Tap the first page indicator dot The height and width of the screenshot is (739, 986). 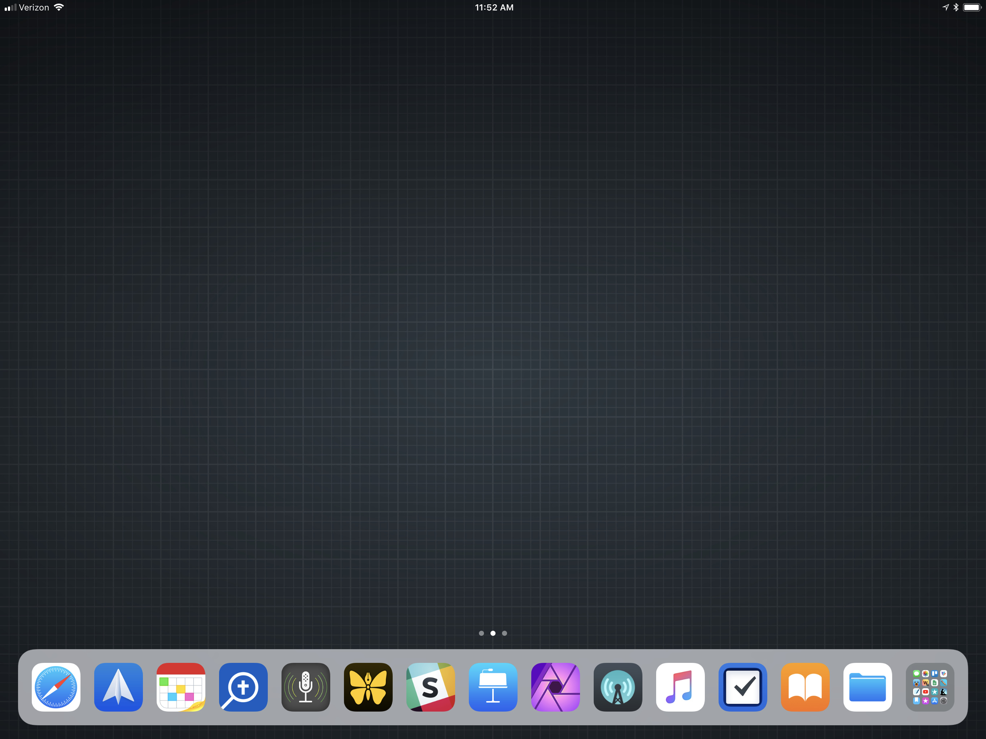tap(481, 633)
